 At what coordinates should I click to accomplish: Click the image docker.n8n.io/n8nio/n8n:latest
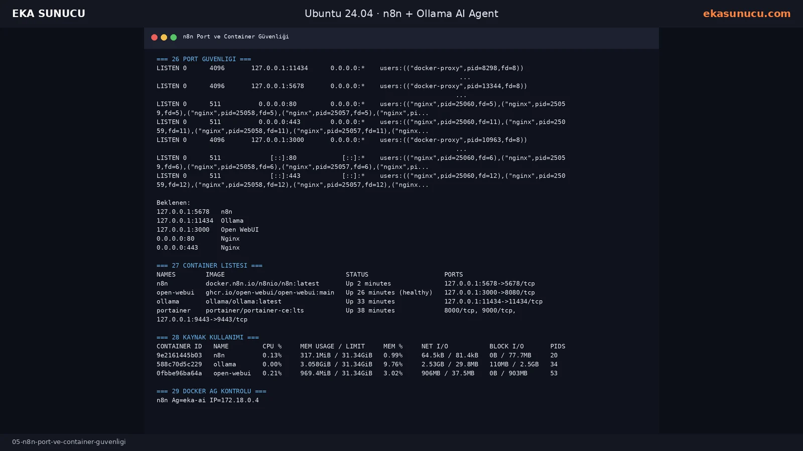coord(262,284)
